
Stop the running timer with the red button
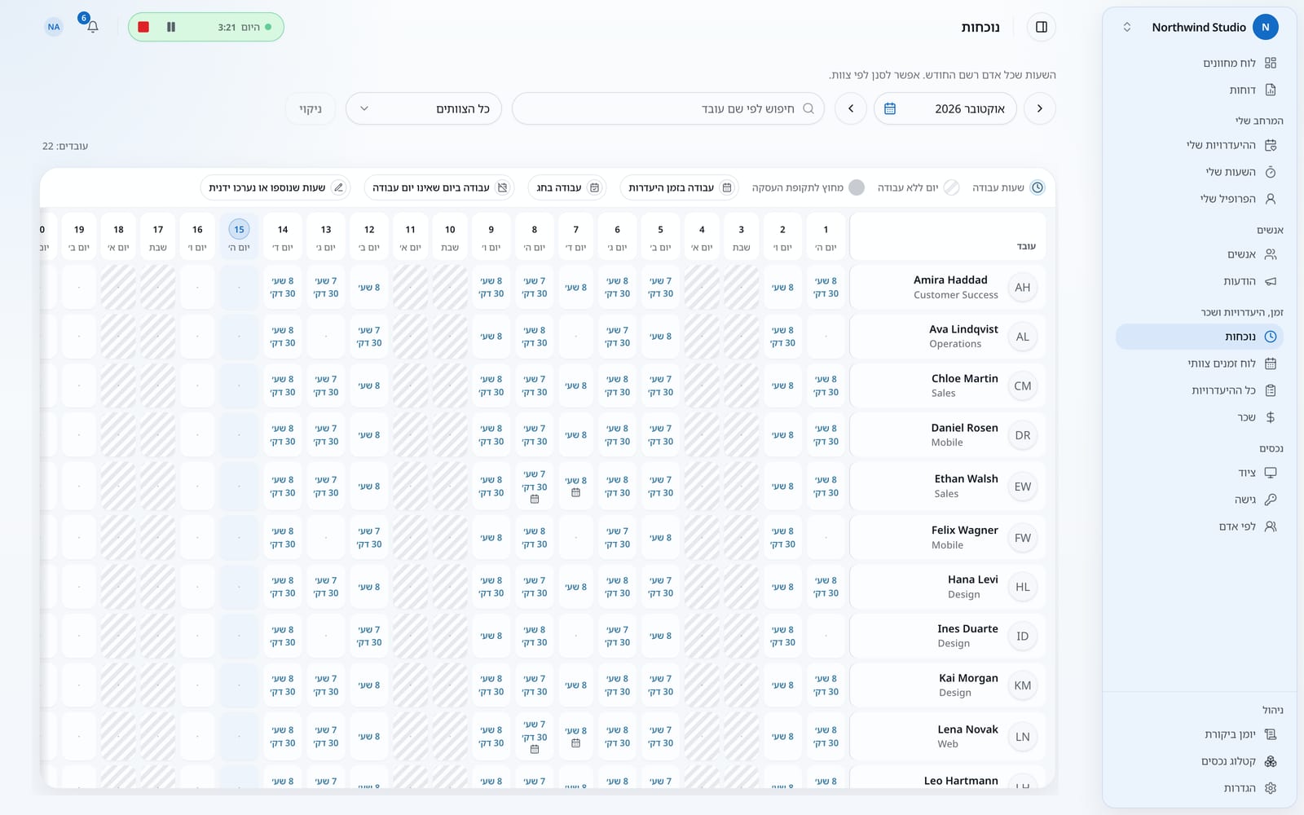click(143, 27)
